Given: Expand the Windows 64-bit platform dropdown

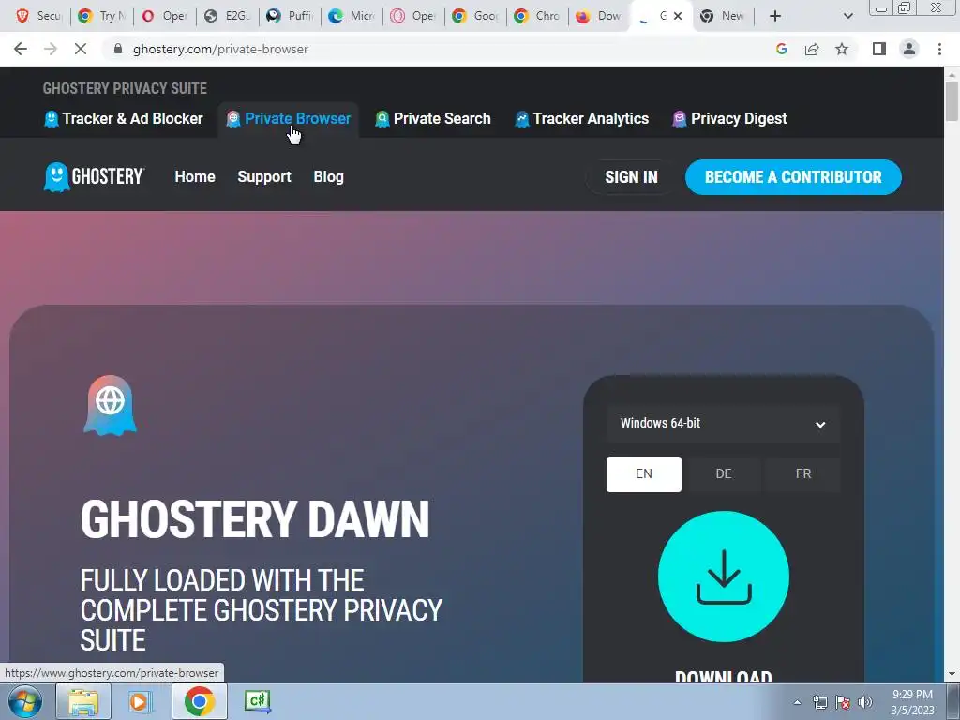Looking at the screenshot, I should tap(723, 424).
